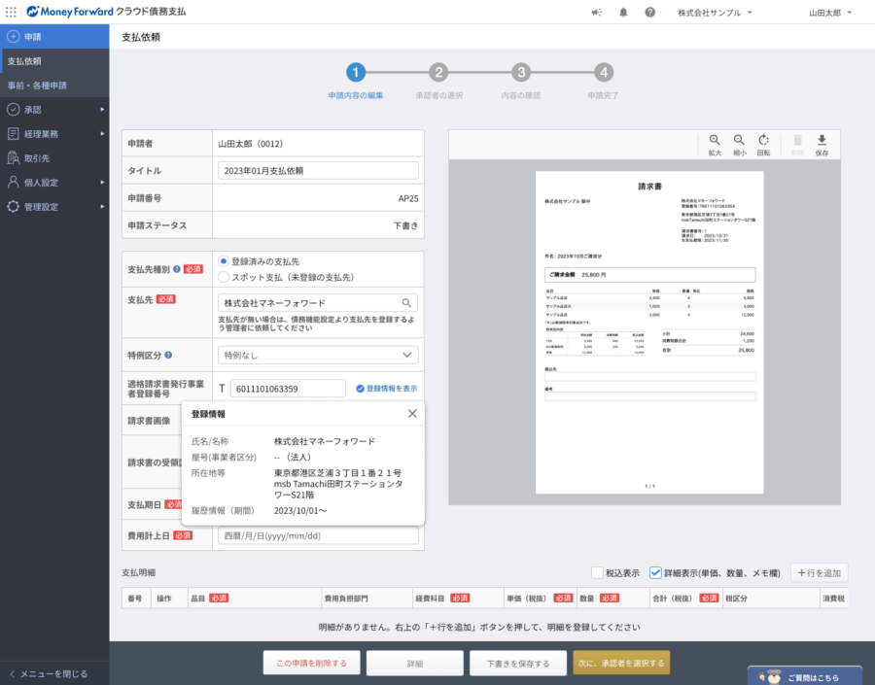The width and height of the screenshot is (875, 685).
Task: Open the app launcher grid icon
Action: click(11, 12)
